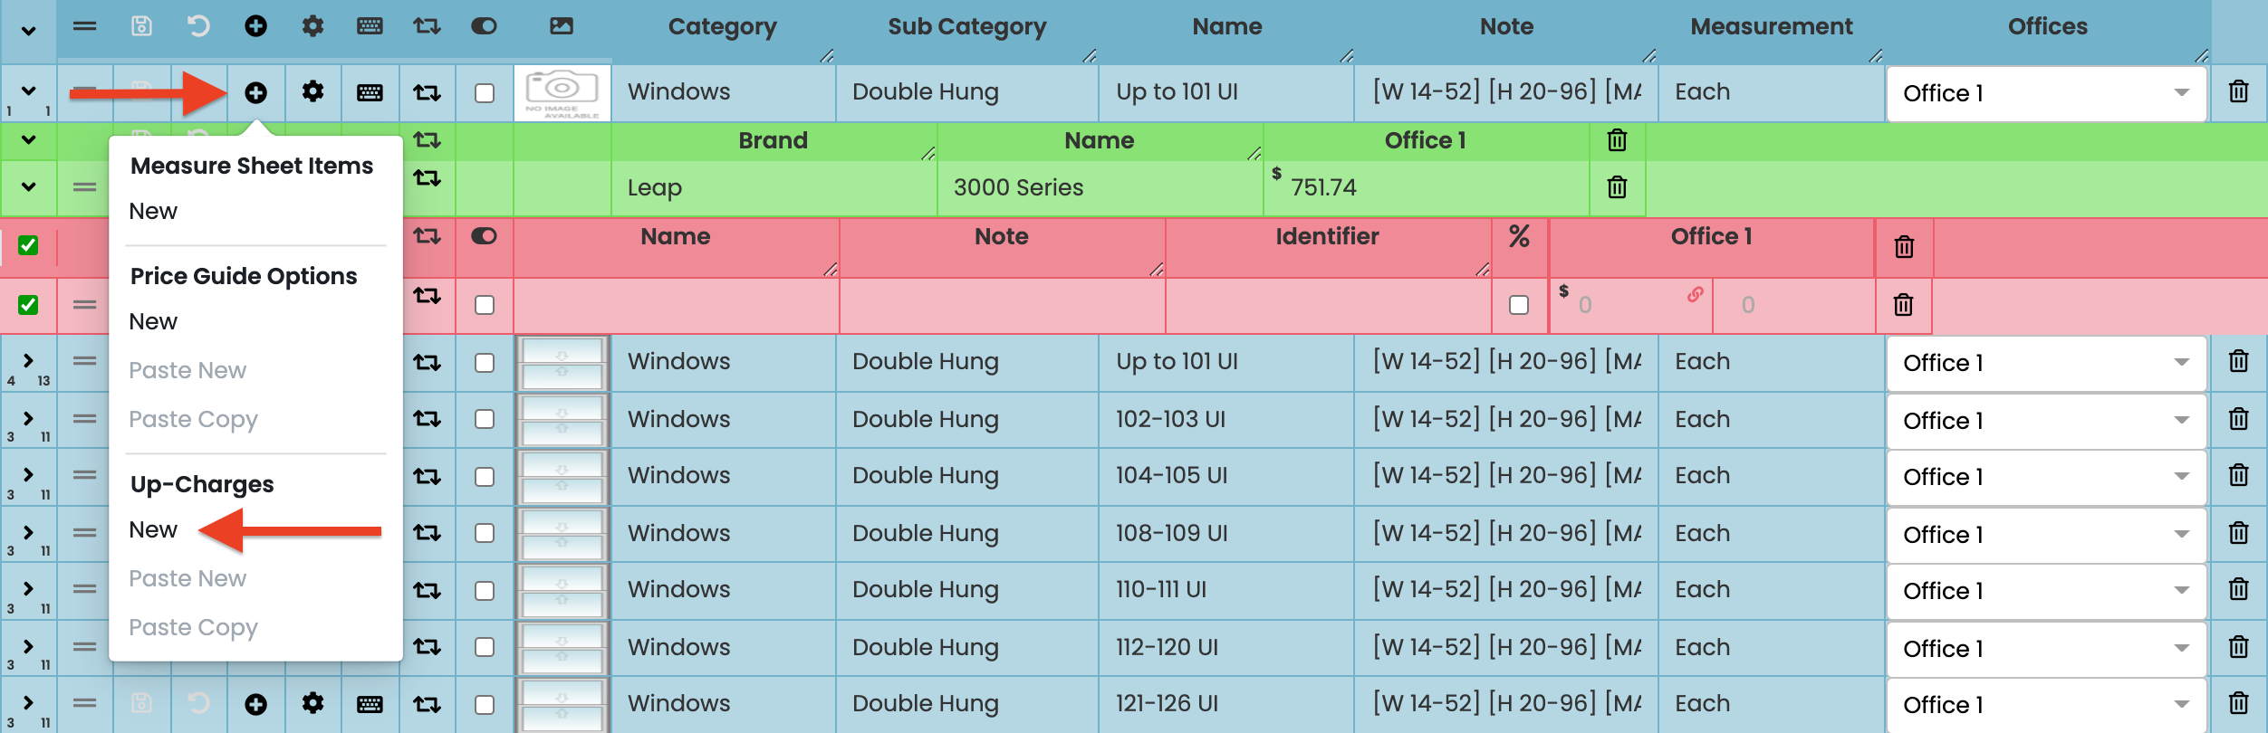Choose New under Price Guide Options
This screenshot has width=2268, height=733.
pyautogui.click(x=153, y=321)
